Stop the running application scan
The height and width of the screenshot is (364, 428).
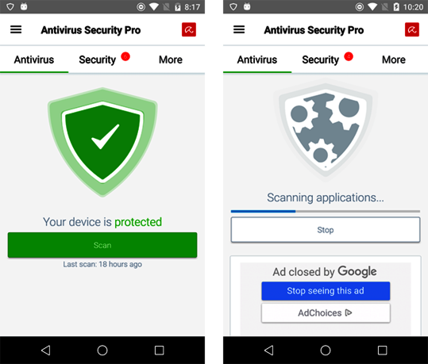tap(326, 230)
